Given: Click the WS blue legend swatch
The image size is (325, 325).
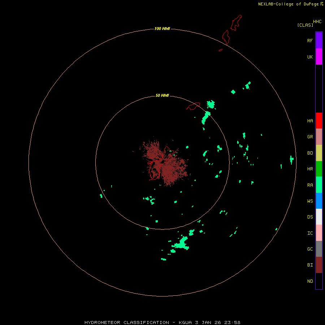Looking at the screenshot, I should (x=319, y=201).
